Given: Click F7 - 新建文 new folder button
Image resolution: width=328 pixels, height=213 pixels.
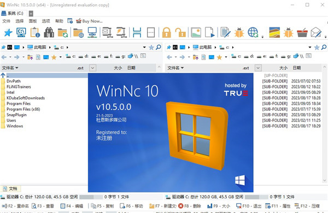Looking at the screenshot, I should (x=162, y=206).
